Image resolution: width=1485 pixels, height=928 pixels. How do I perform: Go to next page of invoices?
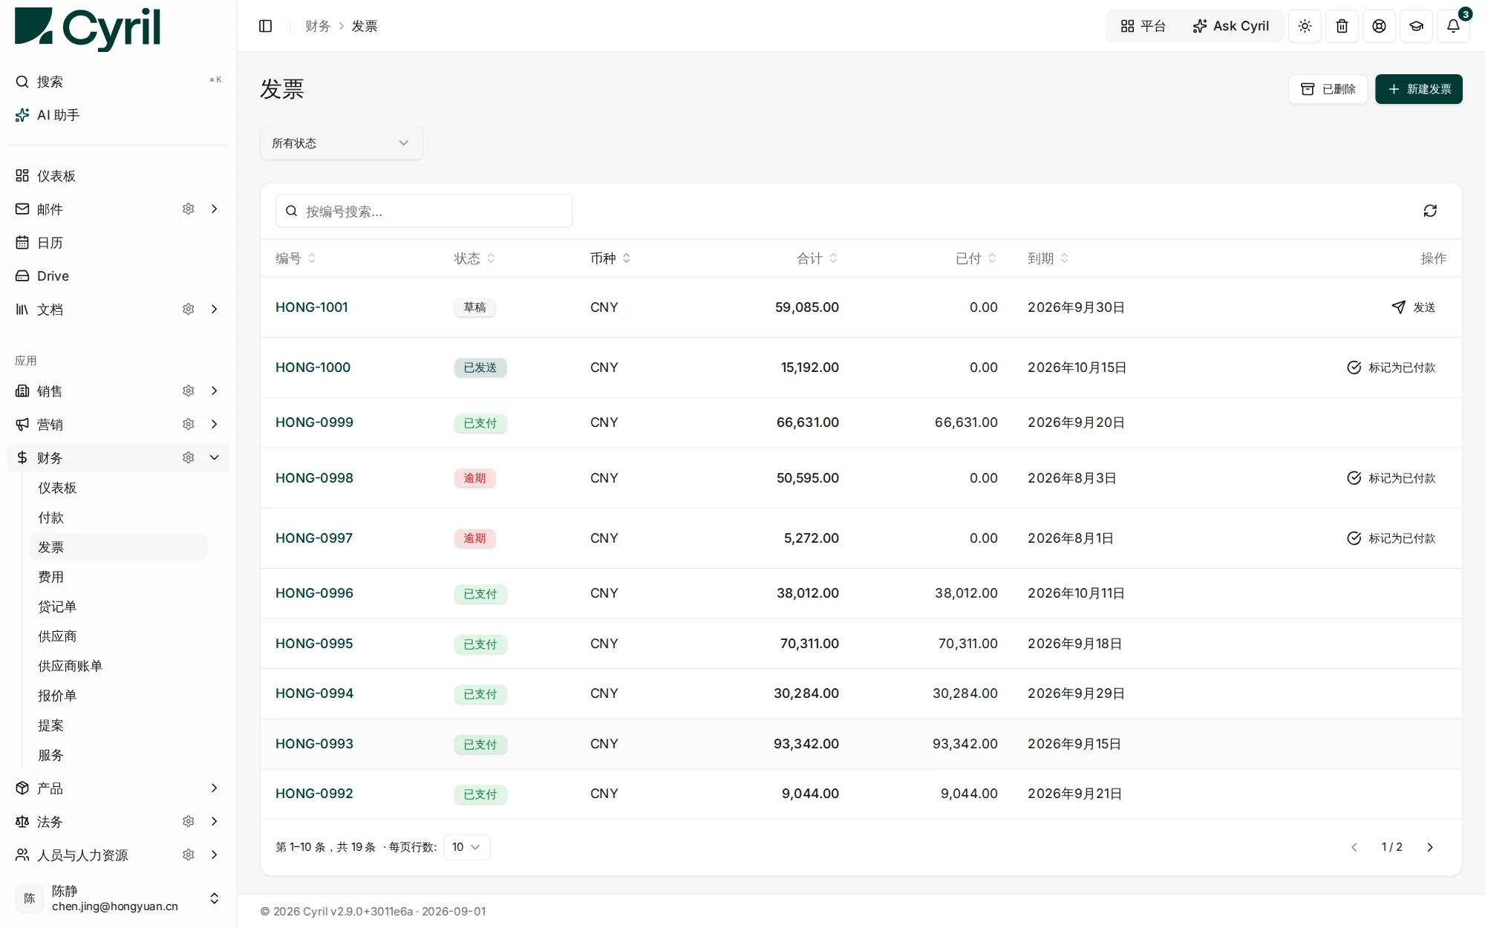(1430, 847)
